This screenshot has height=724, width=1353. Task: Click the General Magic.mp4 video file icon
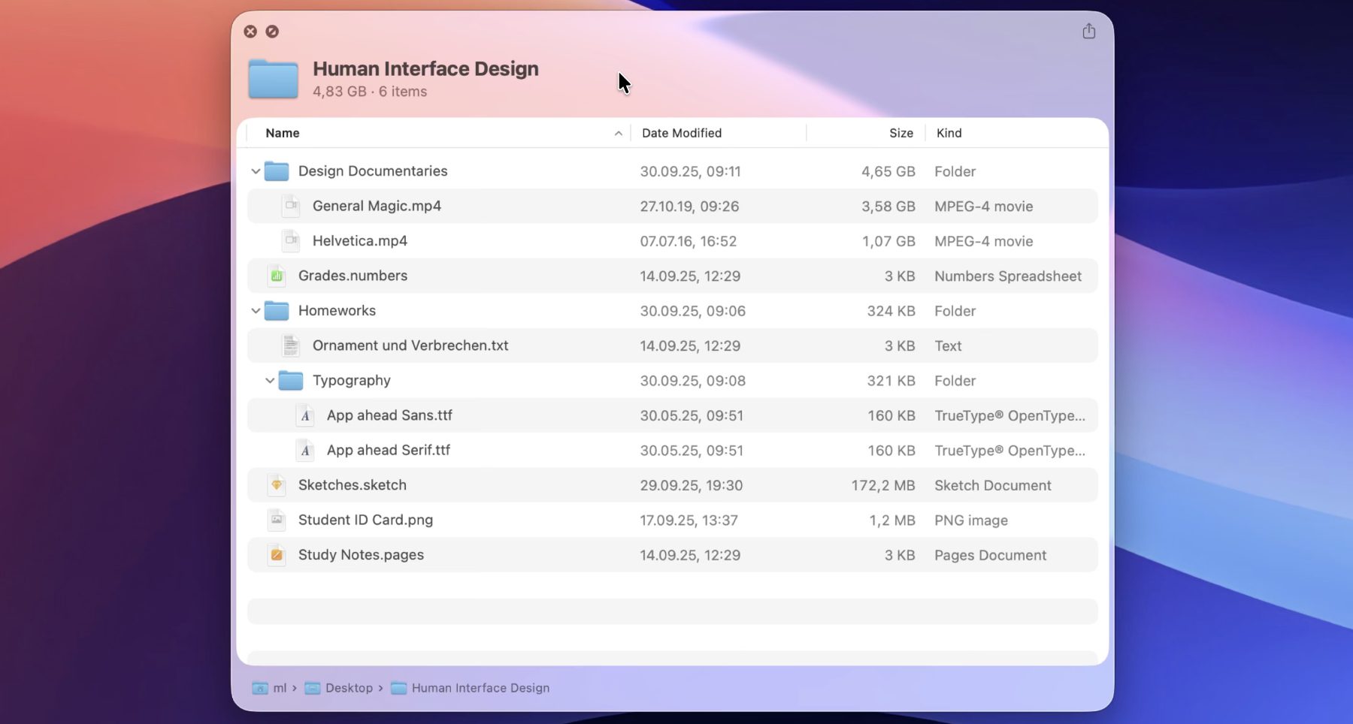(291, 206)
